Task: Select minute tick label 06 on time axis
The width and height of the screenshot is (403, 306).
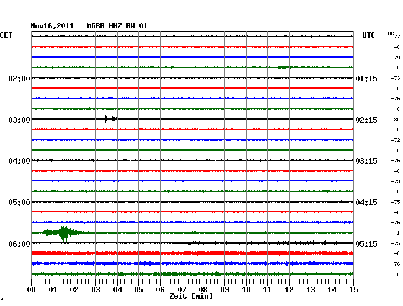Action: (x=160, y=289)
